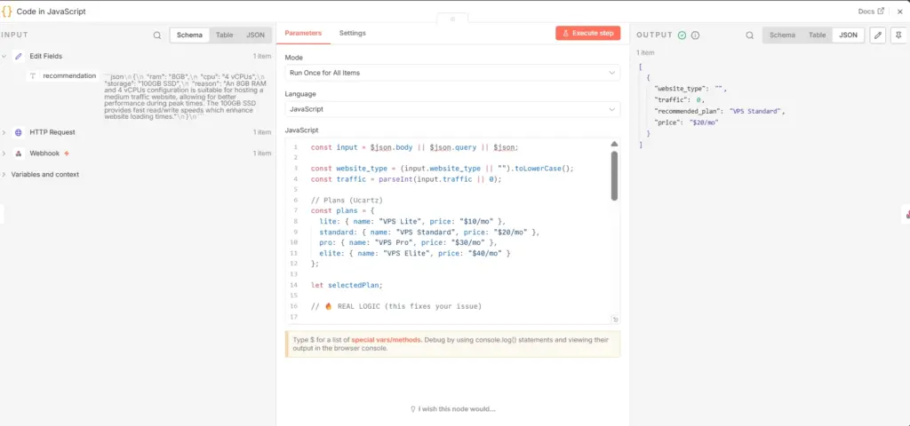Select Schema view in input panel

190,35
